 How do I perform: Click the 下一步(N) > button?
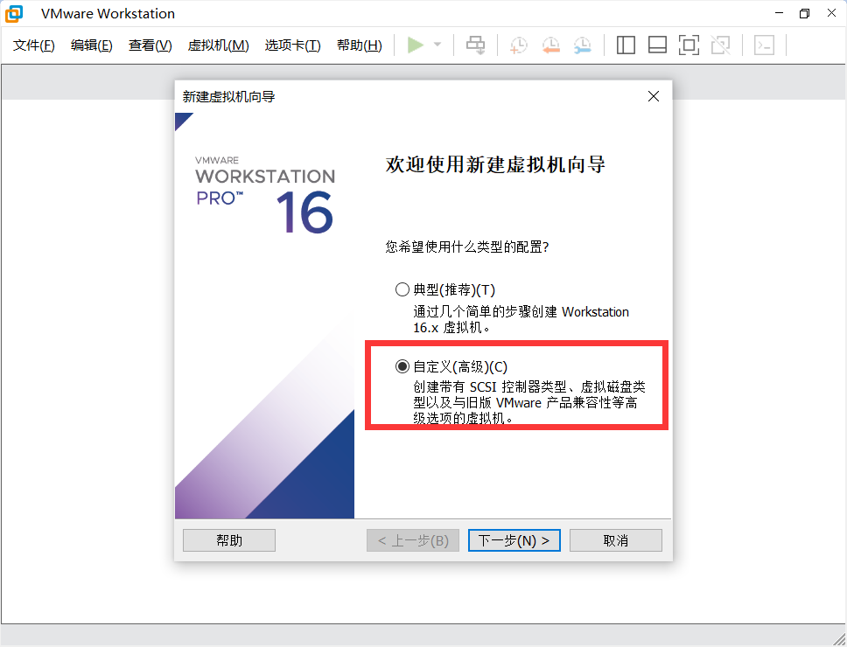(x=514, y=540)
